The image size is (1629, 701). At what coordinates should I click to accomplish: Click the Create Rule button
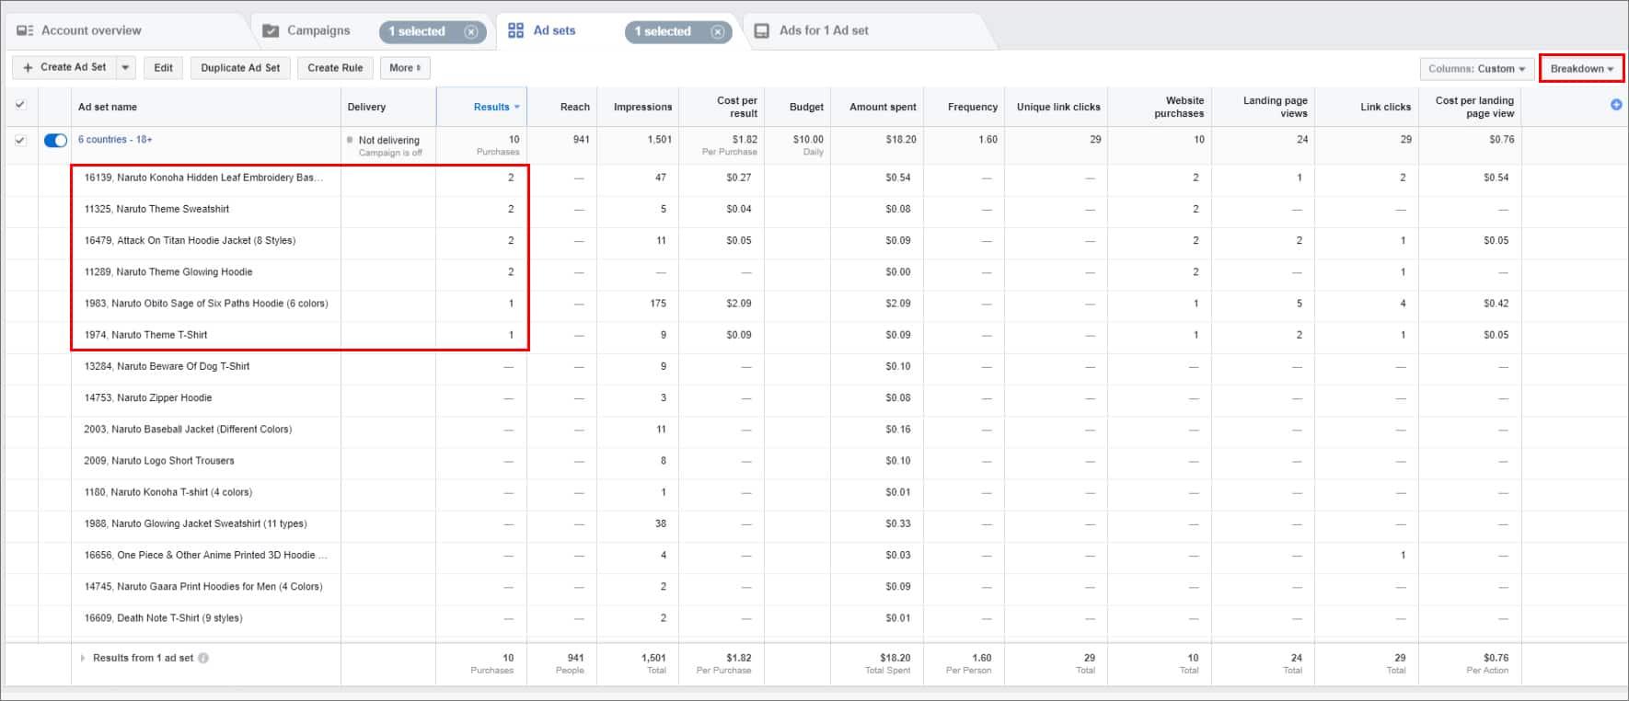click(335, 67)
